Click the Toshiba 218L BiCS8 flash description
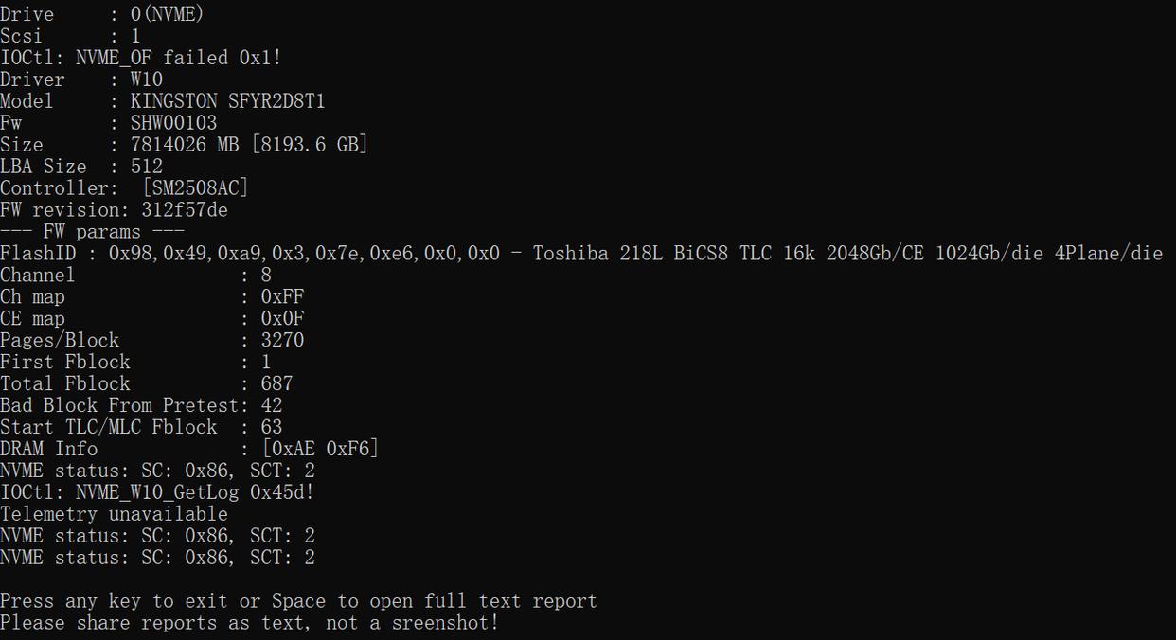Viewport: 1176px width, 640px height. [x=847, y=254]
